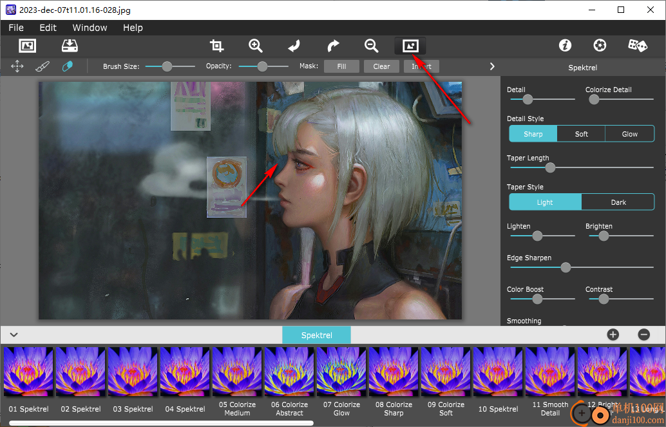Choose the 02 Spektrel preset thumbnail
Image resolution: width=666 pixels, height=427 pixels.
(81, 372)
